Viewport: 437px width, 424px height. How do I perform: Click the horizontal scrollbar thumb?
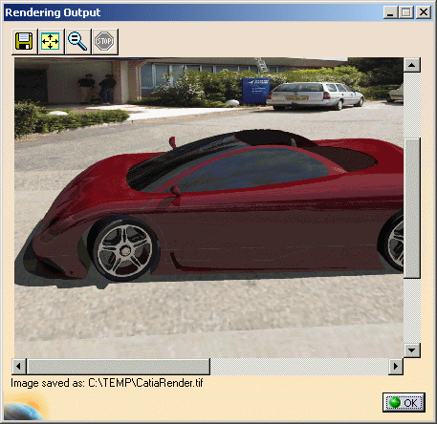tap(119, 366)
